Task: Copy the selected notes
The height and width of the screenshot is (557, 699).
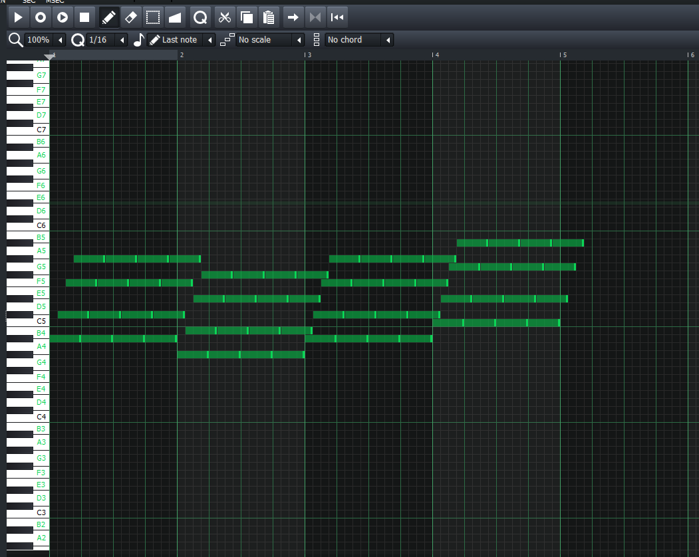Action: point(247,17)
